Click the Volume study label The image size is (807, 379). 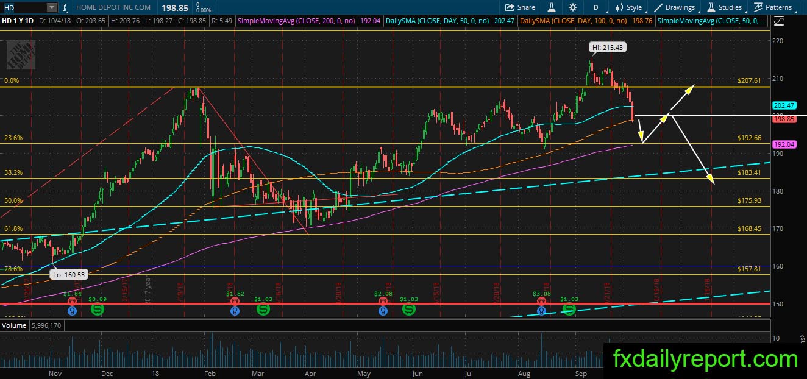pyautogui.click(x=14, y=325)
